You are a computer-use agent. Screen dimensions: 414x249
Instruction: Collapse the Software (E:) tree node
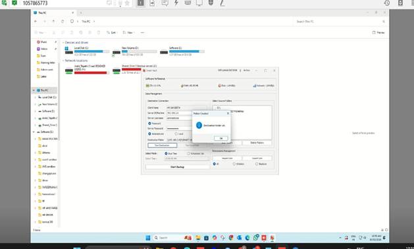[34, 132]
